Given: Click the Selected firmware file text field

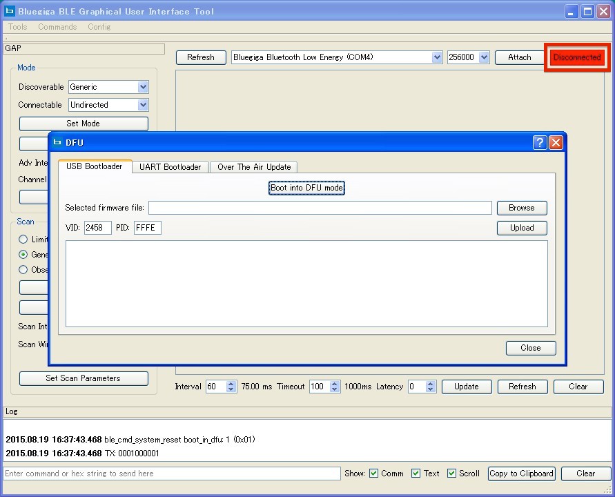Looking at the screenshot, I should point(320,208).
